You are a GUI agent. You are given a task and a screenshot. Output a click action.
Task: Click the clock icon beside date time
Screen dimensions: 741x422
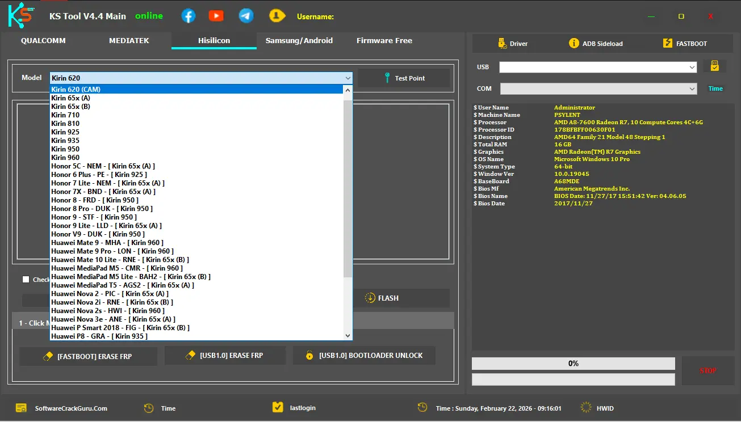[422, 407]
